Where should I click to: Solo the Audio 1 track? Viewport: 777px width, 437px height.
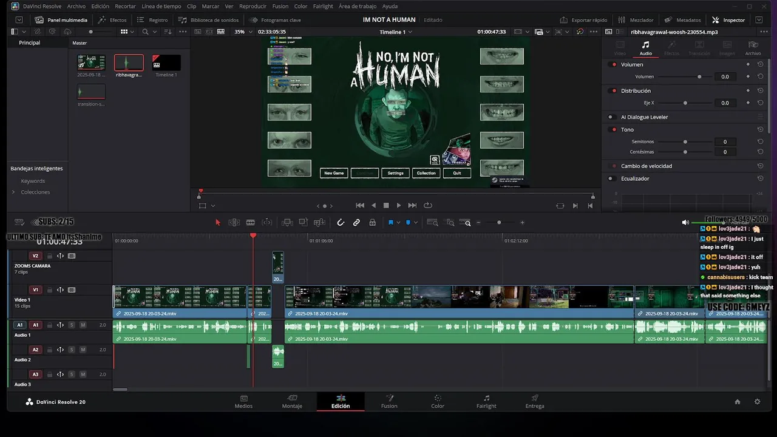pos(72,325)
